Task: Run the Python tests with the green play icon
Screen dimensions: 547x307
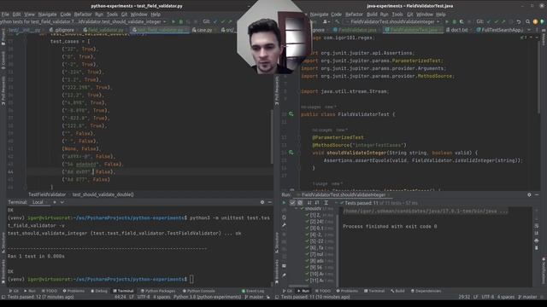Action: point(174,21)
